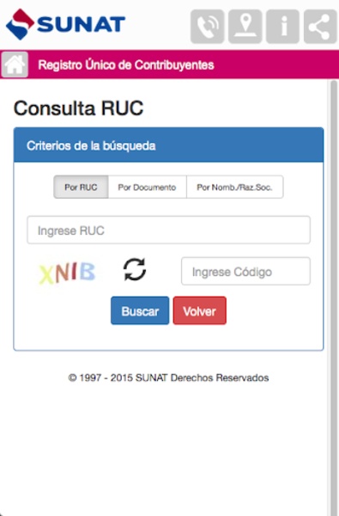The height and width of the screenshot is (516, 339).
Task: Select the Por RUC search option
Action: (81, 187)
